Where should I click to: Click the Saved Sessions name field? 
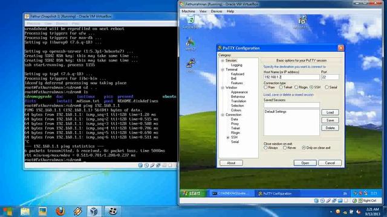pos(291,105)
